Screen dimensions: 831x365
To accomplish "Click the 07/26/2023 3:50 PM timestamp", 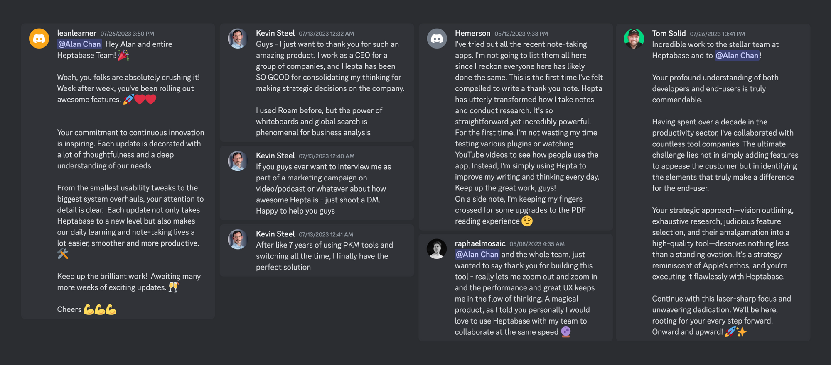I will (x=127, y=34).
